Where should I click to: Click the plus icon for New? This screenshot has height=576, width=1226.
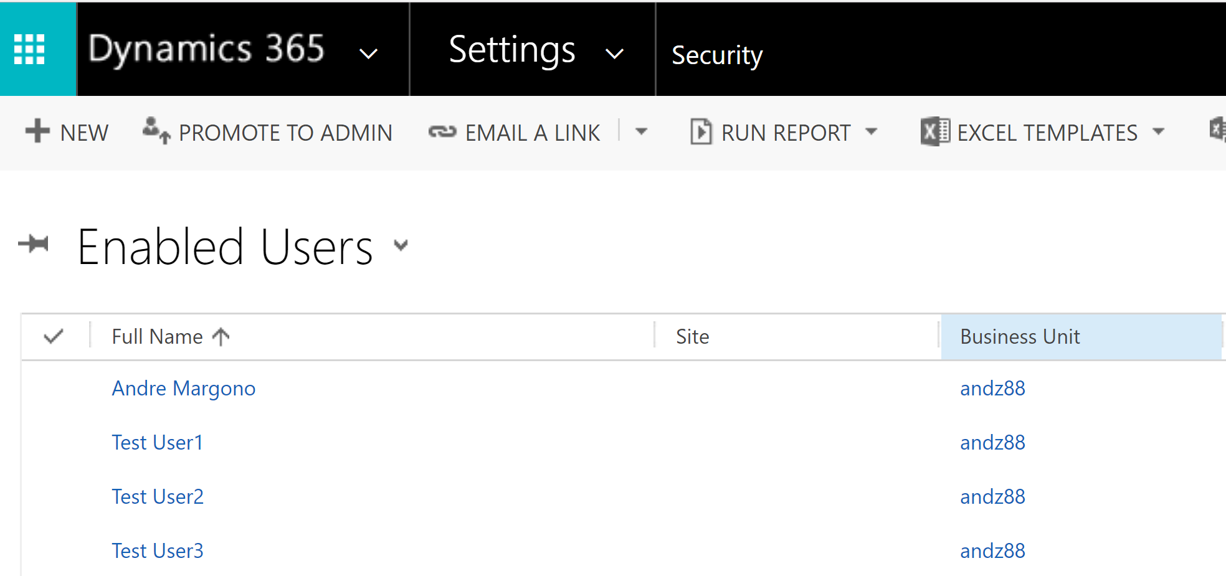37,131
